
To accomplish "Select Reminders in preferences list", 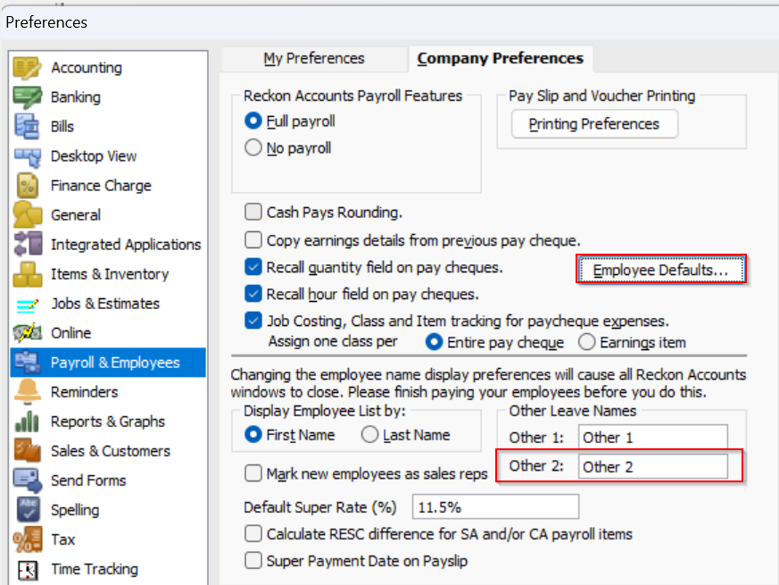I will (x=85, y=392).
